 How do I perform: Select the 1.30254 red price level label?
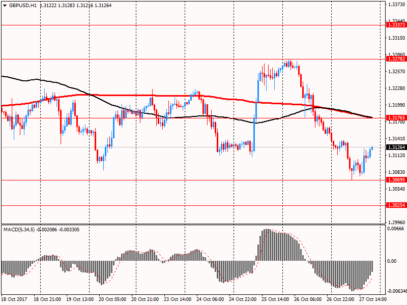tap(396, 205)
